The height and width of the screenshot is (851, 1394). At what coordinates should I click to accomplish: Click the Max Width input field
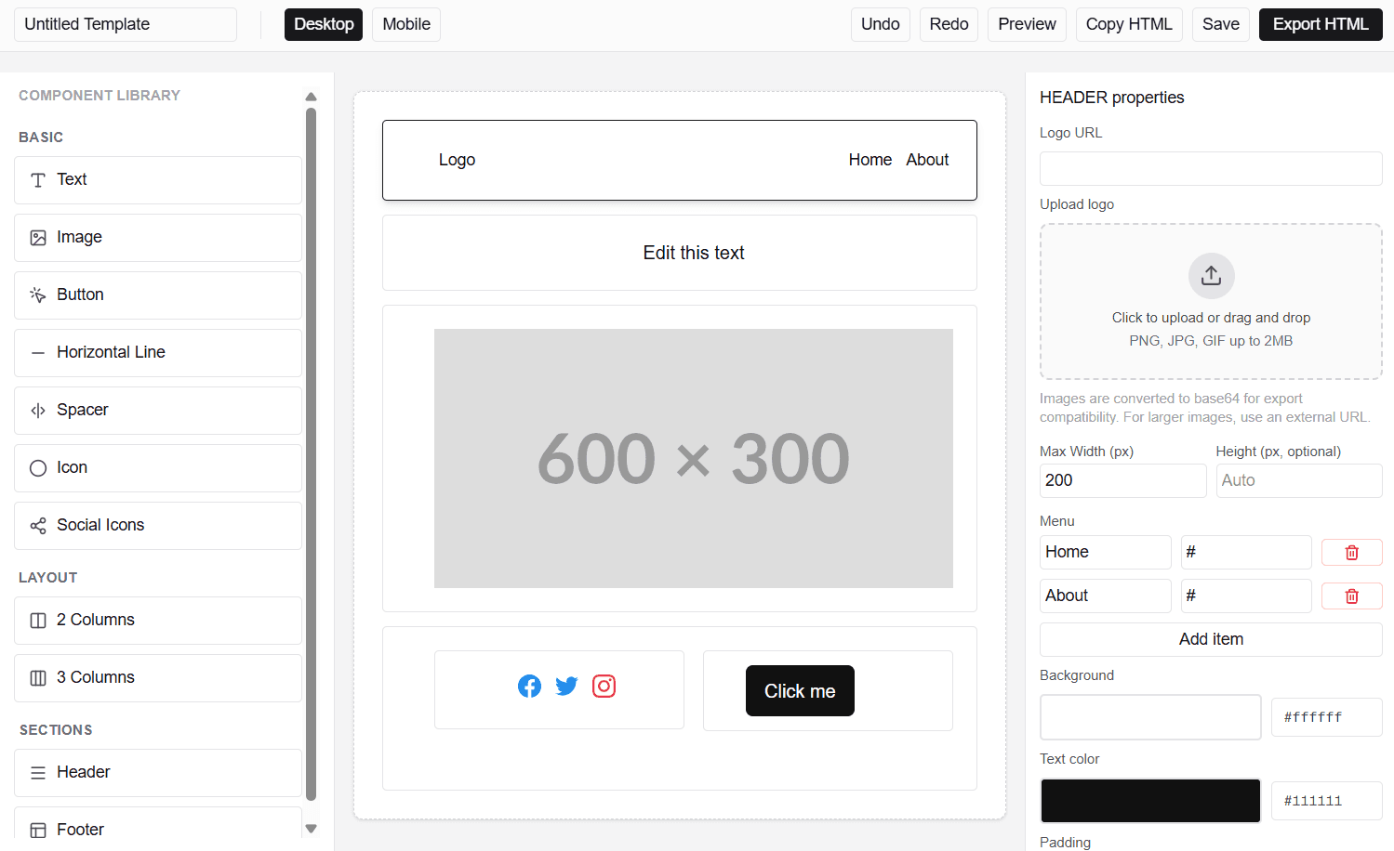(x=1122, y=480)
